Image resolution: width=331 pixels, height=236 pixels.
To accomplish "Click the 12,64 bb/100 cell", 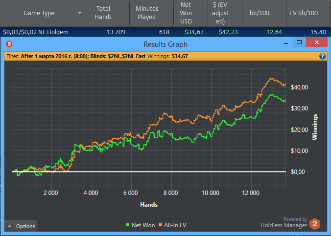I will point(274,32).
